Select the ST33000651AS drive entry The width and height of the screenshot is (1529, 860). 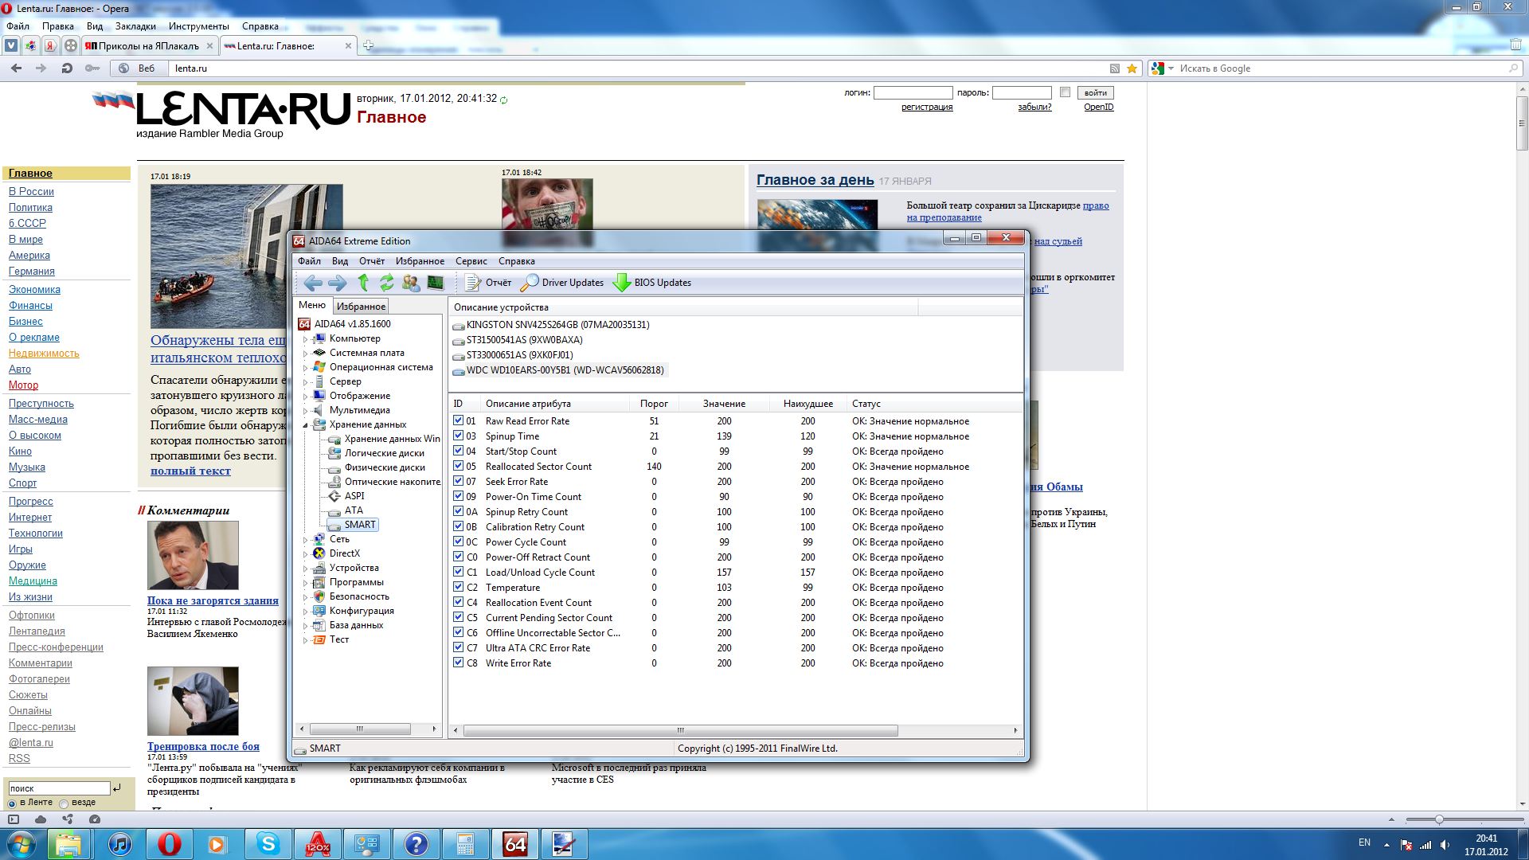pyautogui.click(x=513, y=355)
